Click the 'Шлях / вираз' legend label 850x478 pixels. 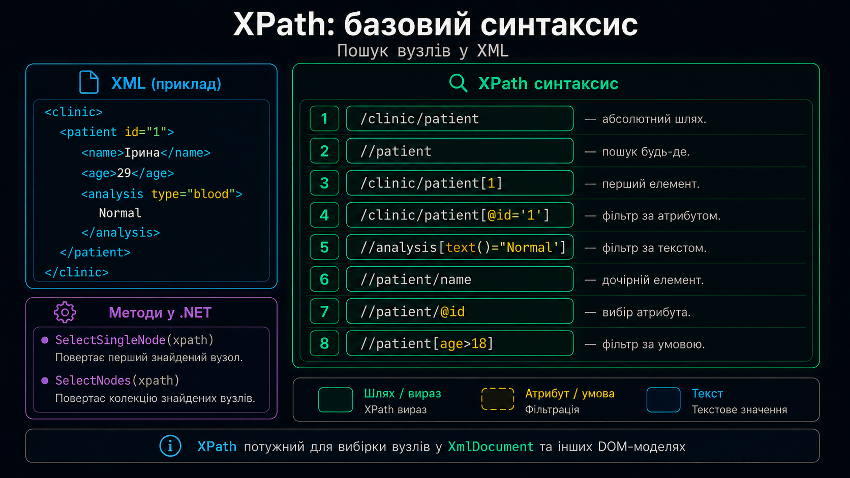coord(403,393)
